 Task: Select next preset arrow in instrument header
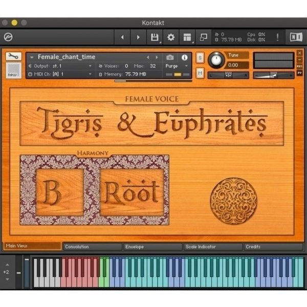pyautogui.click(x=157, y=57)
